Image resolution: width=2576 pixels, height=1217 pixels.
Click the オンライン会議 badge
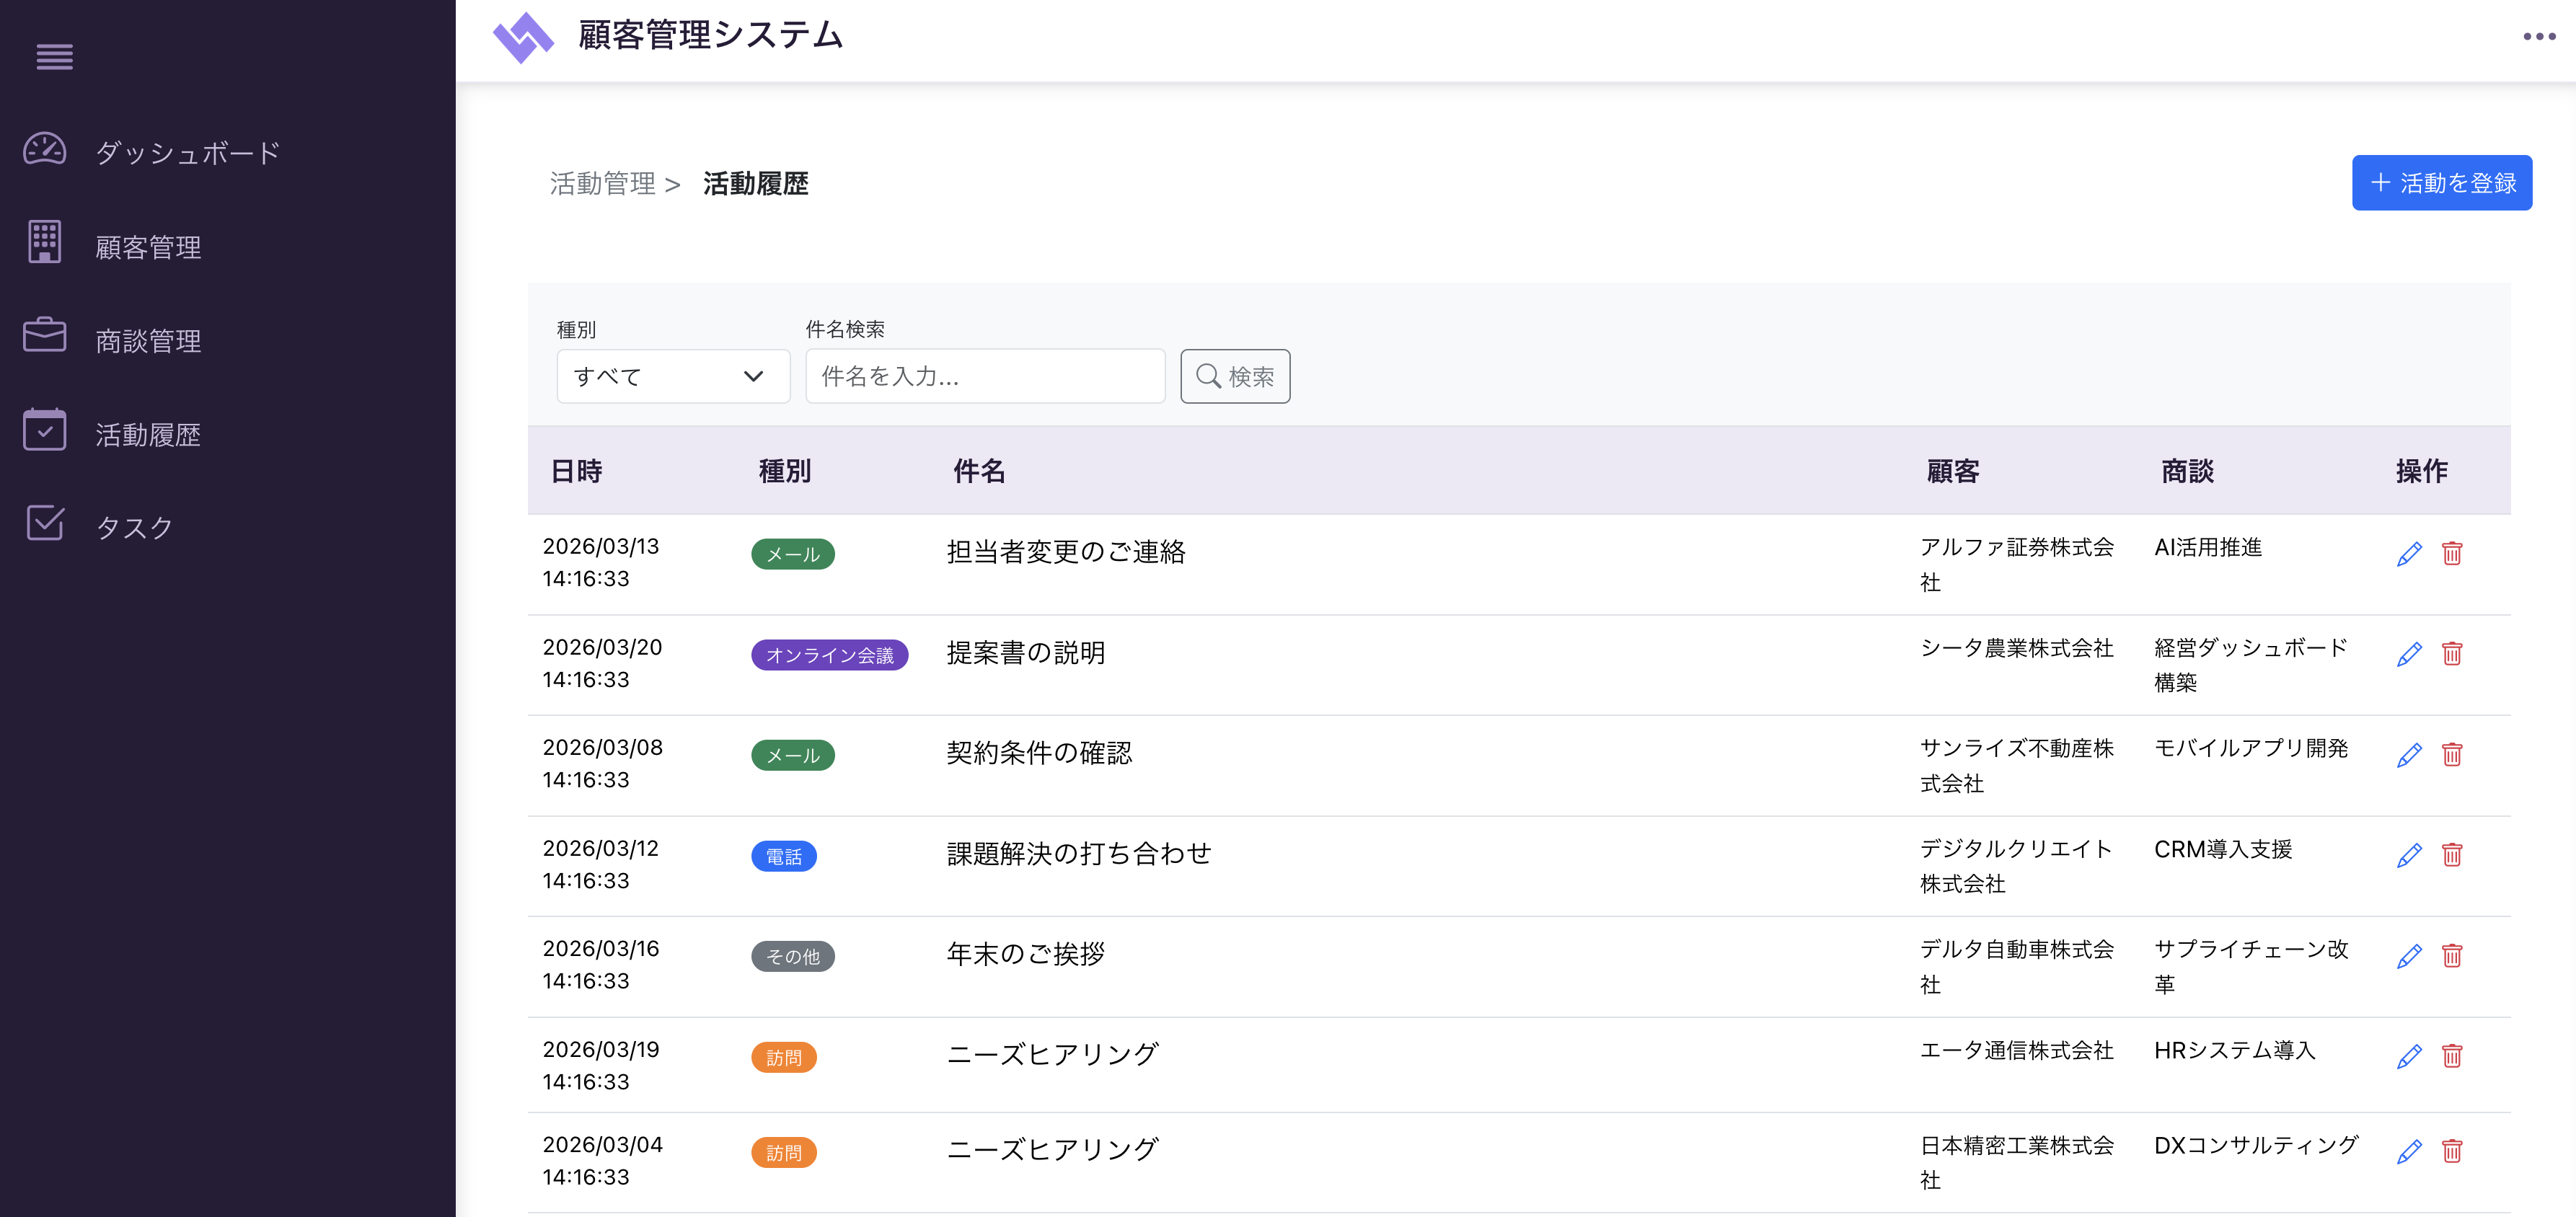click(829, 655)
